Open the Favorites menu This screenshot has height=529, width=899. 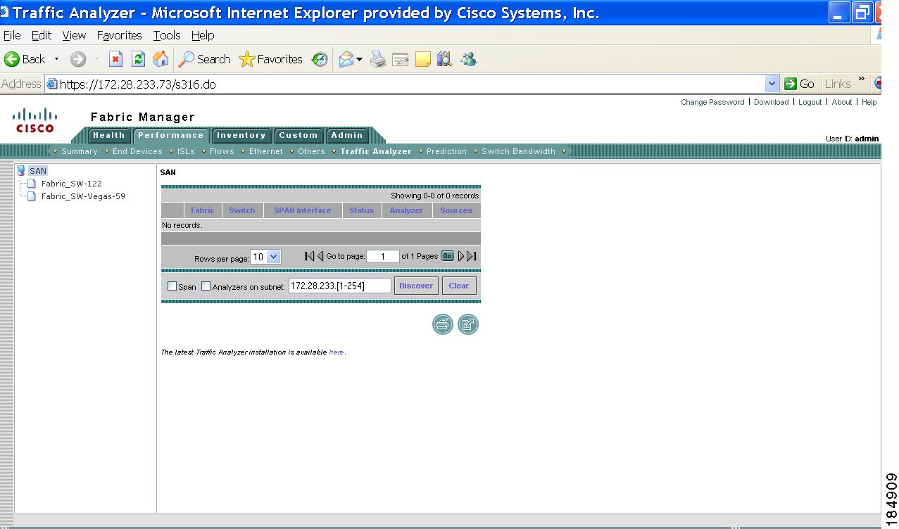tap(120, 35)
